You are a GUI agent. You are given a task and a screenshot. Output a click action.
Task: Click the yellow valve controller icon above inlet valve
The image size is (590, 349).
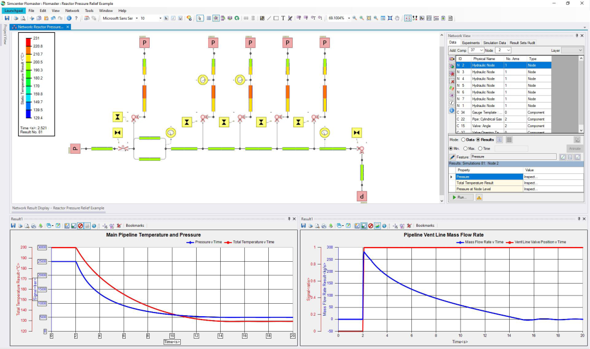(x=117, y=132)
